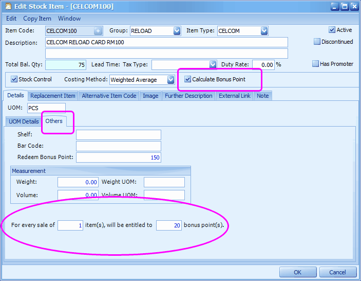Click the Volume UOM field
The height and width of the screenshot is (281, 361).
pyautogui.click(x=164, y=195)
